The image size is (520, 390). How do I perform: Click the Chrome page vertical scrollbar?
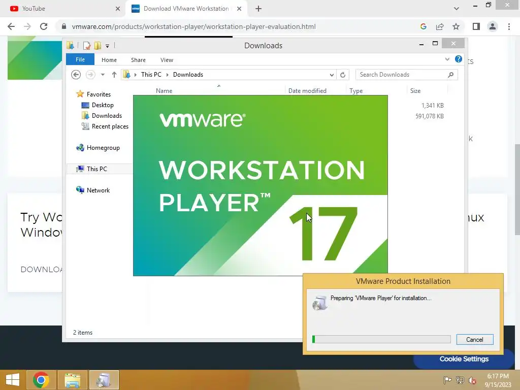(517, 189)
